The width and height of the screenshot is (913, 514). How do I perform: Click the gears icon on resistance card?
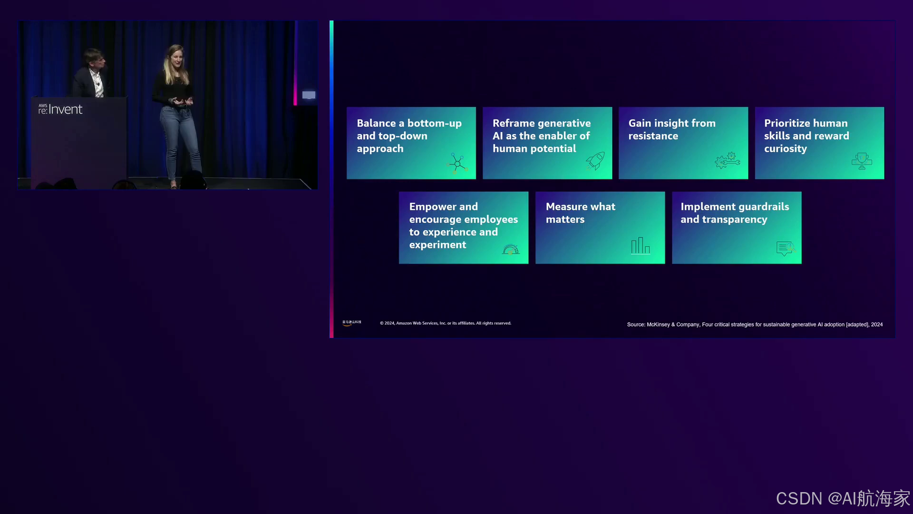pos(727,161)
